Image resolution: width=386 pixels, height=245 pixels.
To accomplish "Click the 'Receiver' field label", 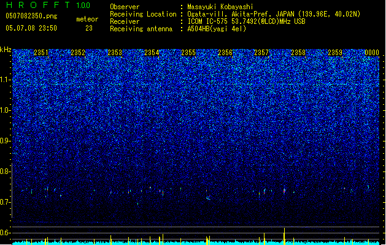I will tap(125, 21).
